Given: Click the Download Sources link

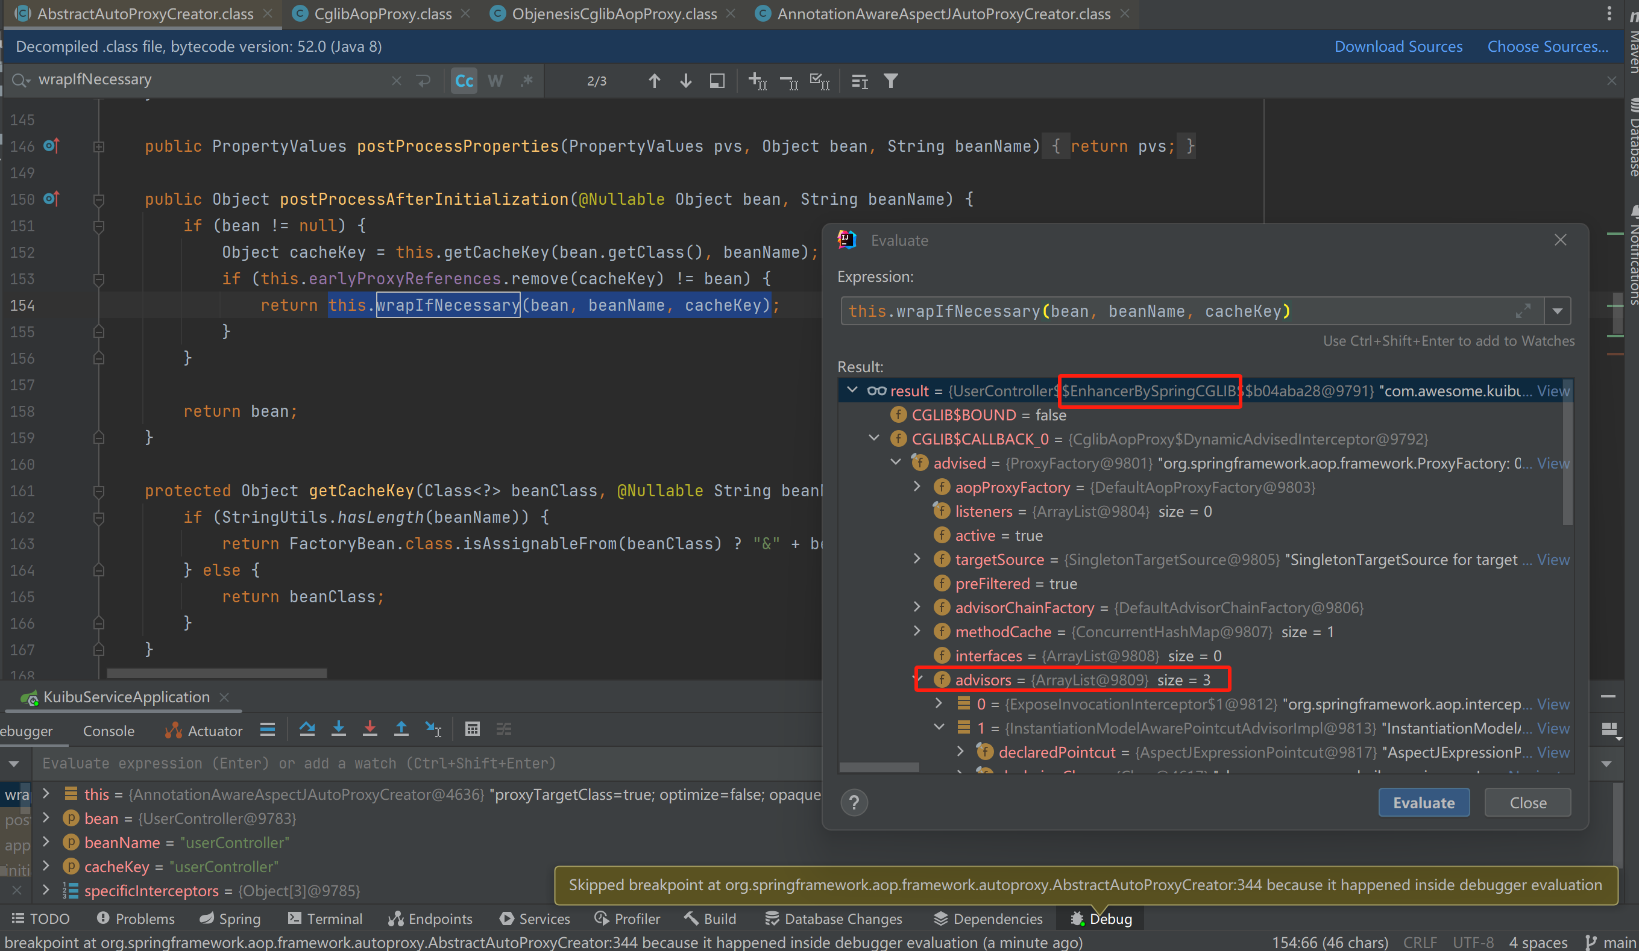Looking at the screenshot, I should coord(1398,47).
